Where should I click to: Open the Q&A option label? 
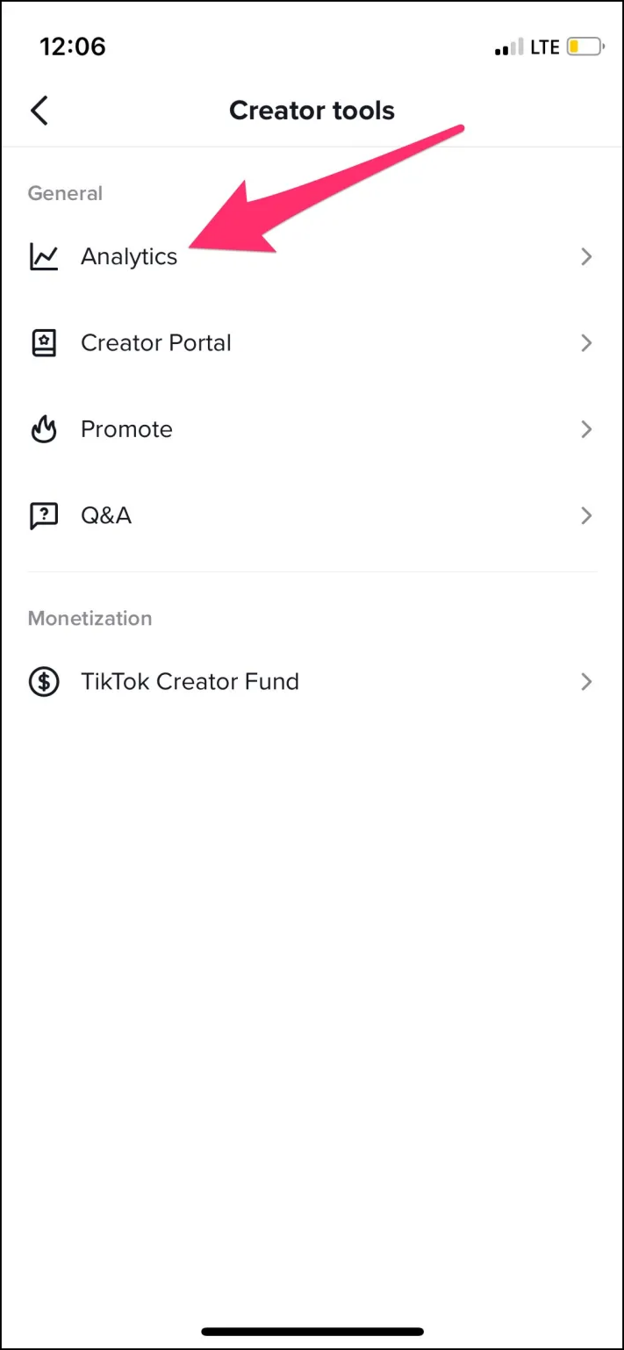point(106,515)
